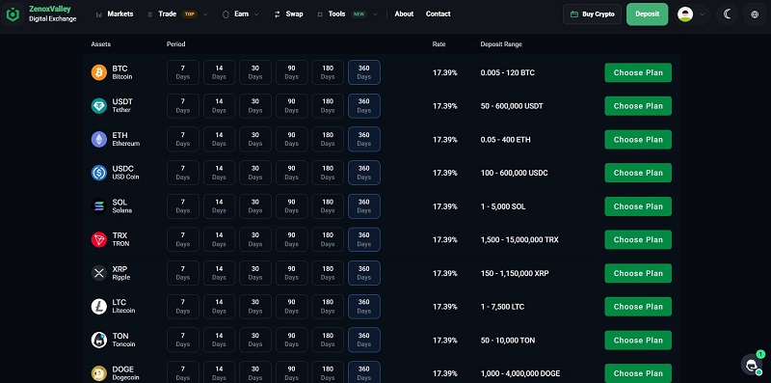Viewport: 771px width, 383px height.
Task: Open the Contact page link
Action: (x=439, y=14)
